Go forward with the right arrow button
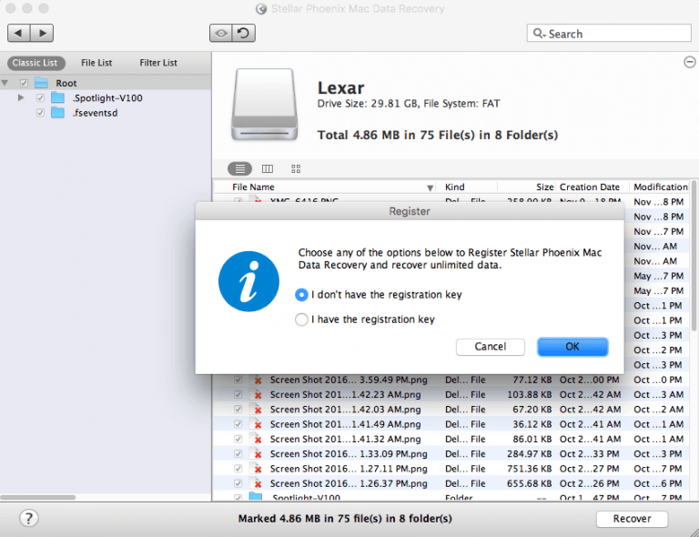 coord(43,33)
